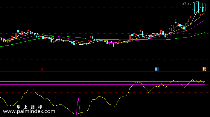This screenshot has width=210, height=117.
Task: Click the upper magenta horizontal line in indicator panel
Action: click(102, 85)
